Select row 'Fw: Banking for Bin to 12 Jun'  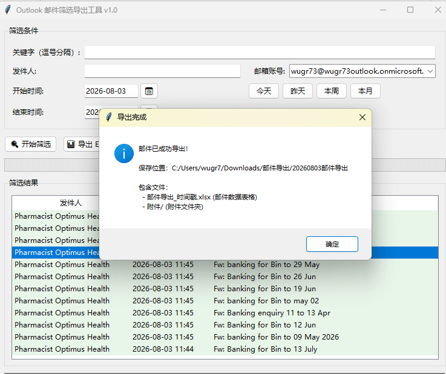pos(225,325)
